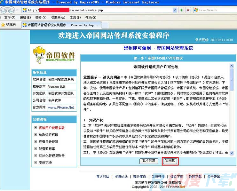Click the 配置数据库 step
This screenshot has width=237, height=191.
coord(47,149)
